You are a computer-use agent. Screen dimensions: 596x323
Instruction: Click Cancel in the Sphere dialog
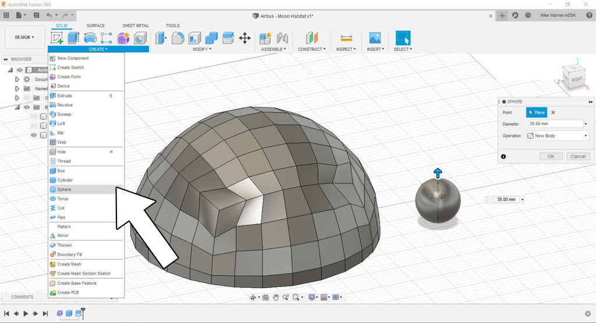pos(577,156)
